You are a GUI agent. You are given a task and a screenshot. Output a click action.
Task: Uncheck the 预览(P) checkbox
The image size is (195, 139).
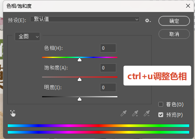click(161, 115)
